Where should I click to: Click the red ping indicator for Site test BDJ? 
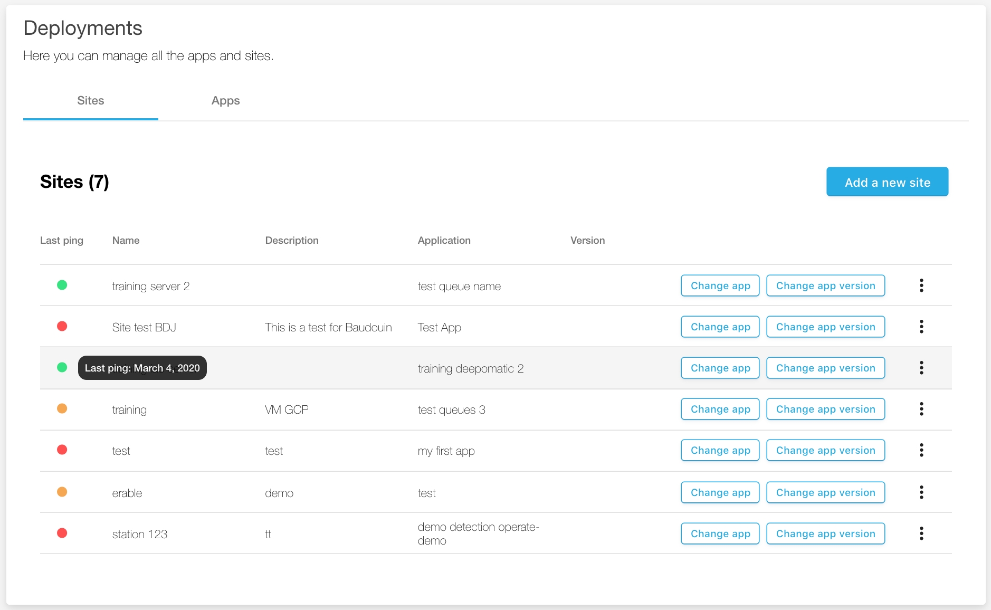[x=62, y=326]
